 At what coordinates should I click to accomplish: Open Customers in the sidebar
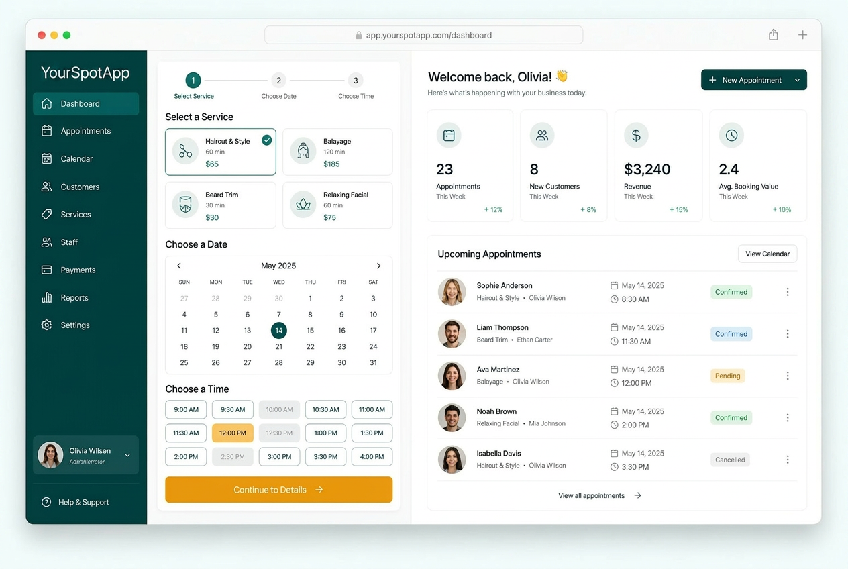point(86,187)
